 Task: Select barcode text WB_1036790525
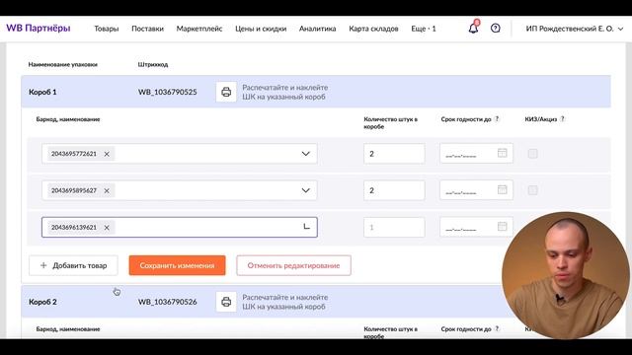168,92
